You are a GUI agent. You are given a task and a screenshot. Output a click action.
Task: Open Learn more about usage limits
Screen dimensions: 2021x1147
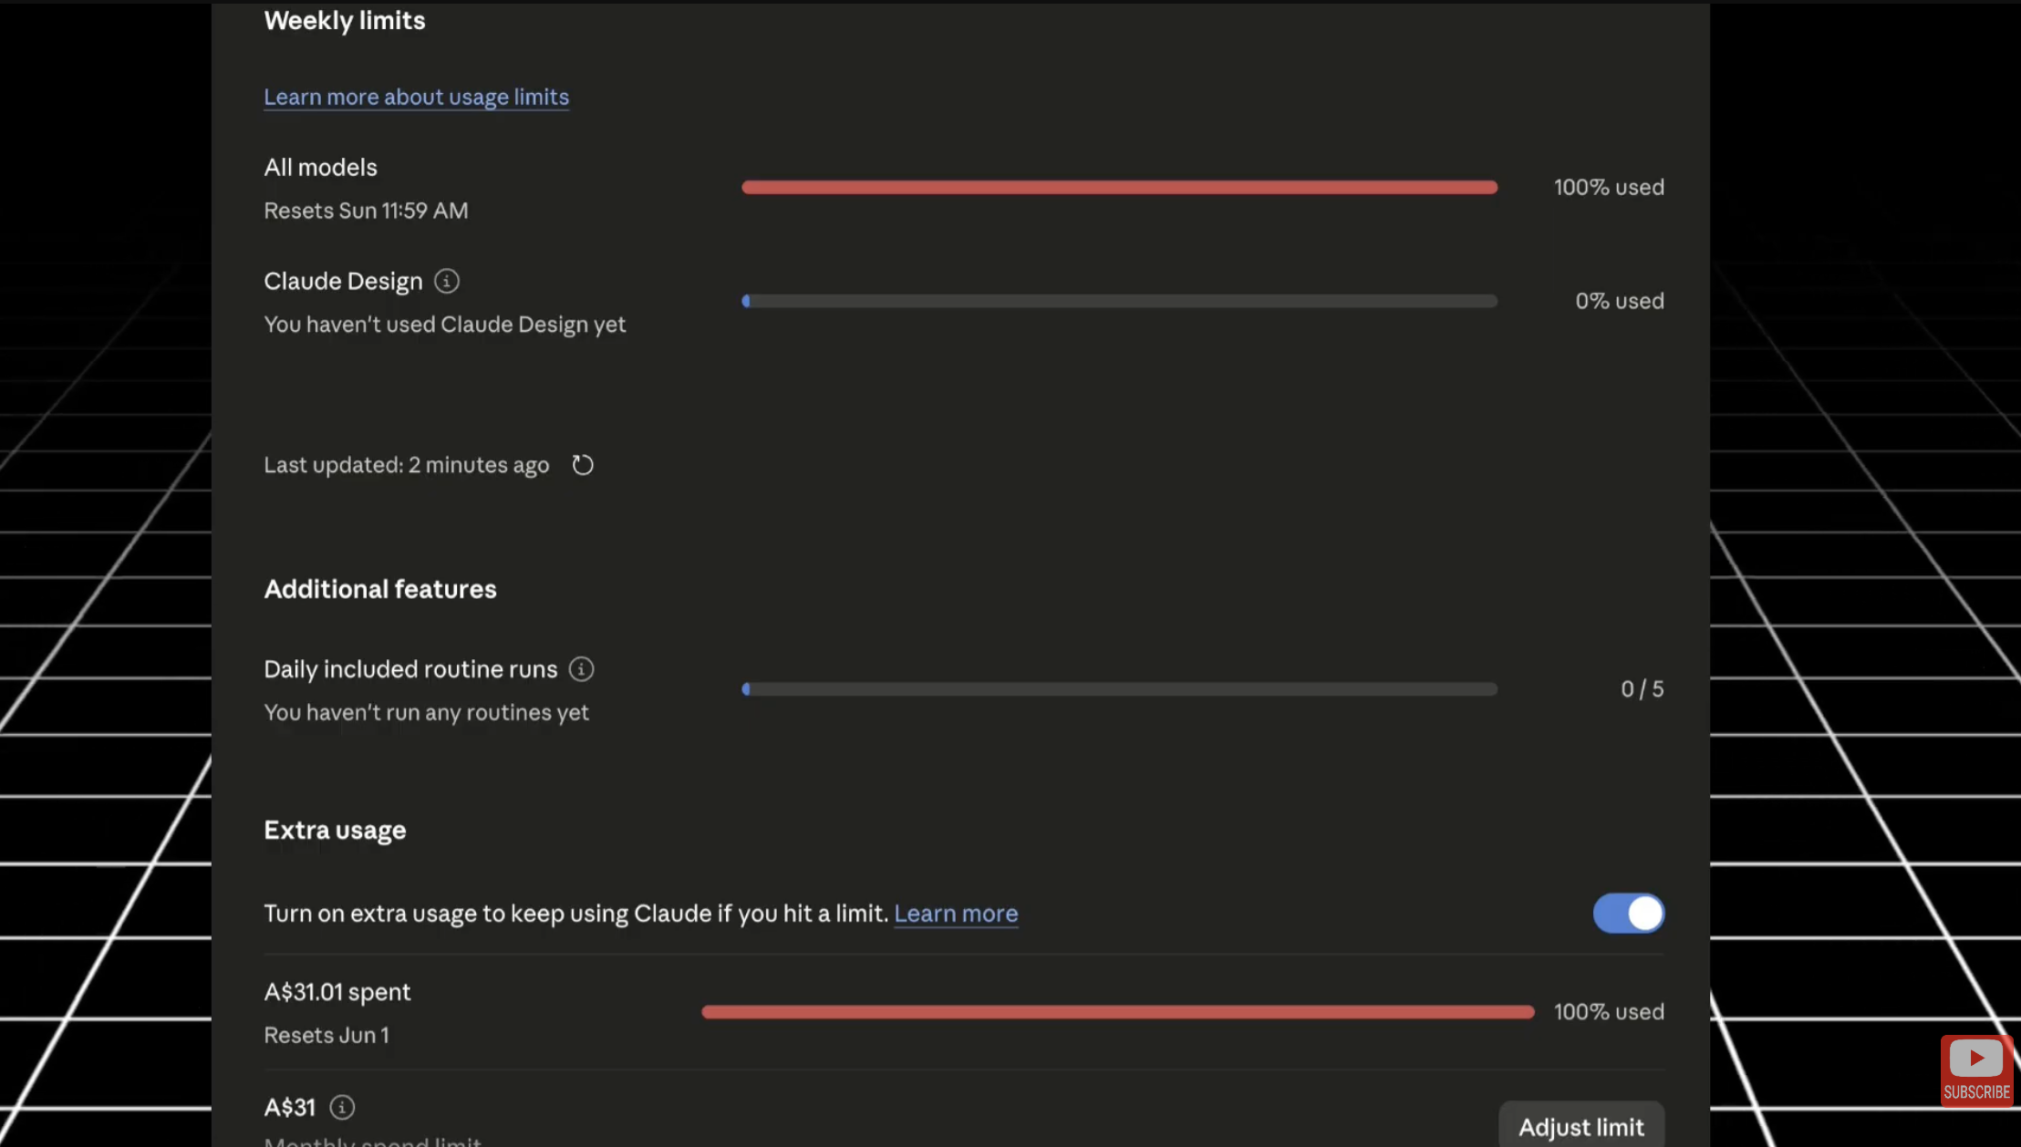(416, 97)
